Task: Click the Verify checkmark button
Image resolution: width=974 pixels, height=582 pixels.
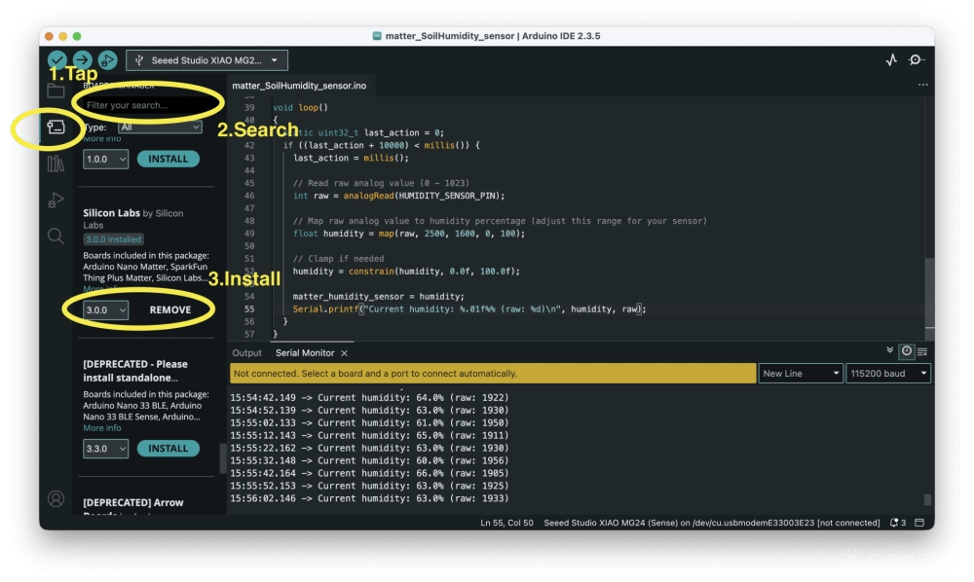Action: click(58, 59)
